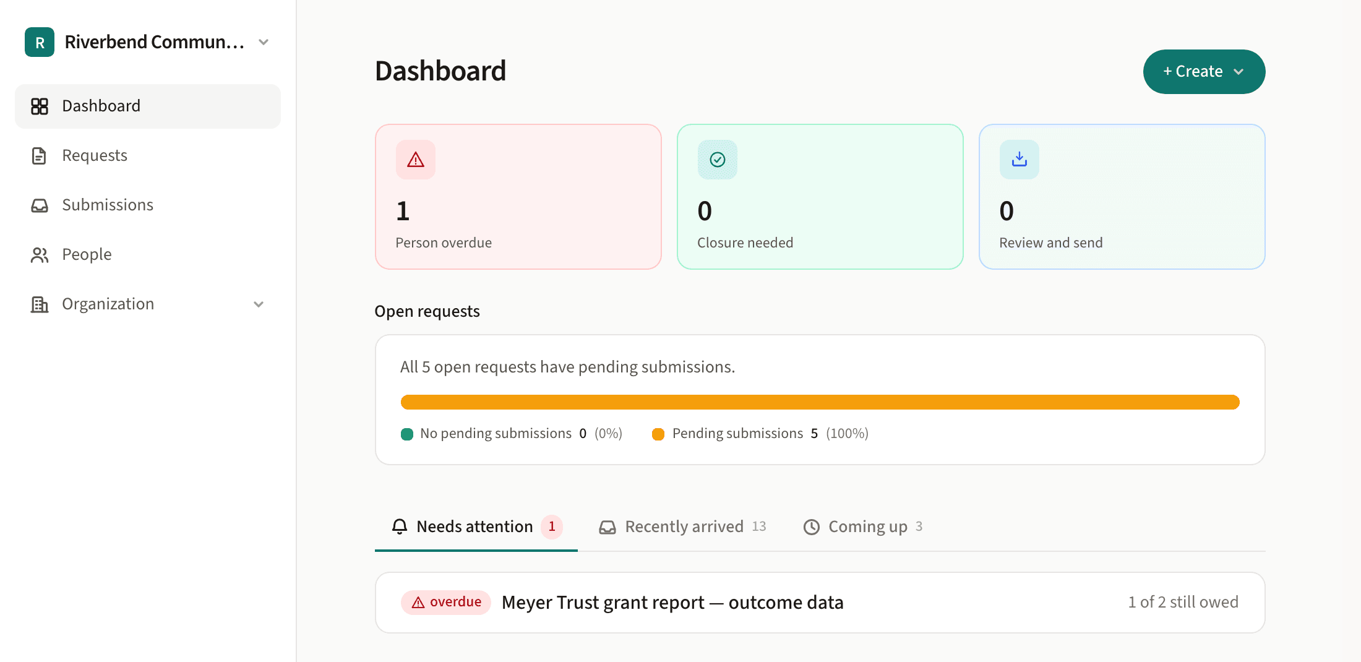
Task: Expand the Riverbend Commun… workspace switcher chevron
Action: coord(264,42)
